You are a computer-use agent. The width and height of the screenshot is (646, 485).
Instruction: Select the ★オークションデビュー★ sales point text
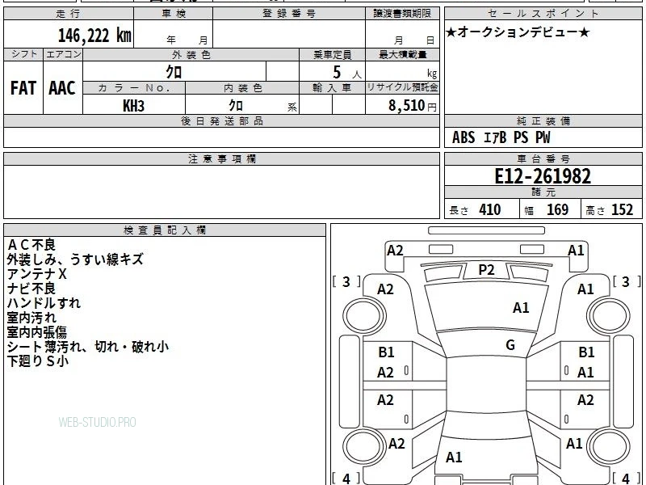click(518, 32)
